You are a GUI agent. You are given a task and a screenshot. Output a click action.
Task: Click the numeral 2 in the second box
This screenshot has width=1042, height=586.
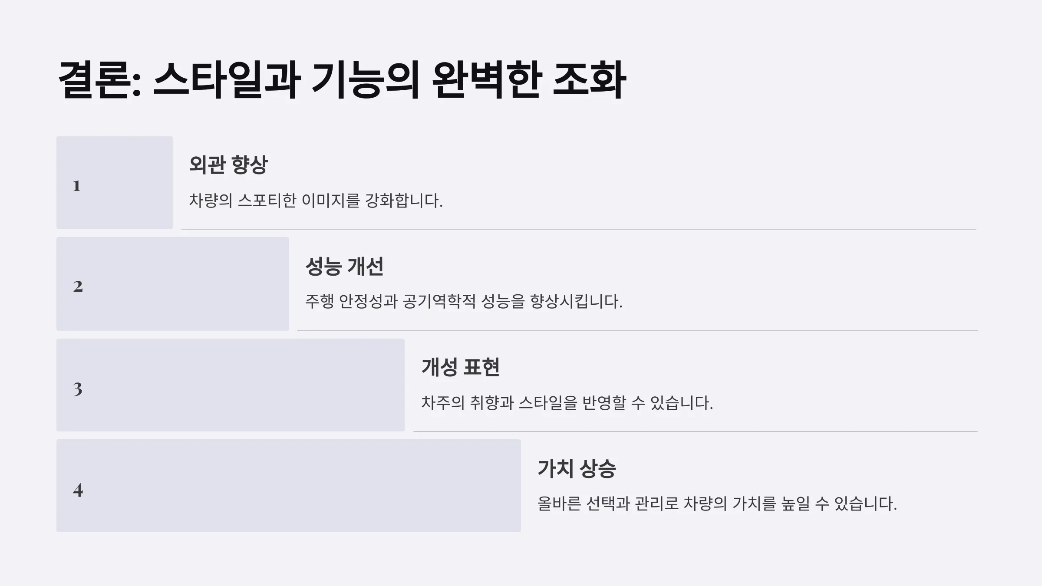point(78,286)
